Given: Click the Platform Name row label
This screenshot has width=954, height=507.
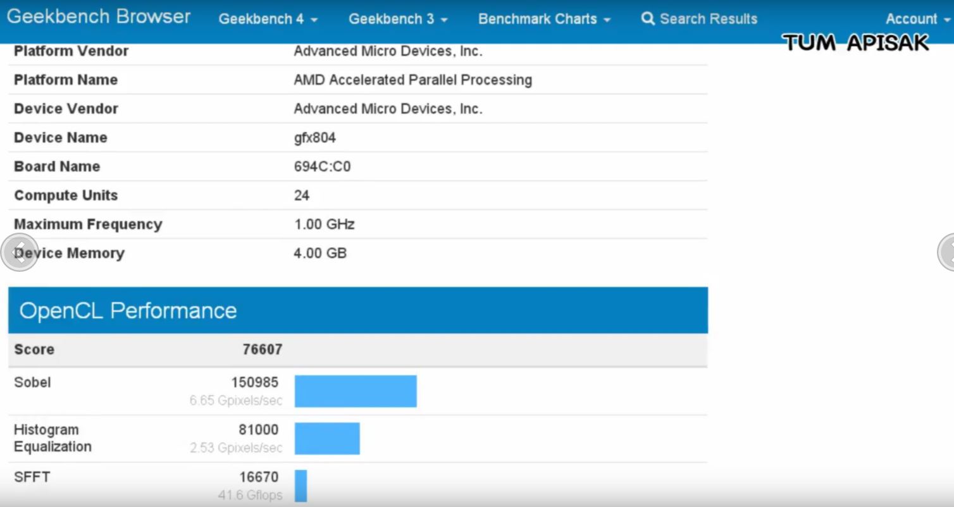Looking at the screenshot, I should [x=66, y=80].
